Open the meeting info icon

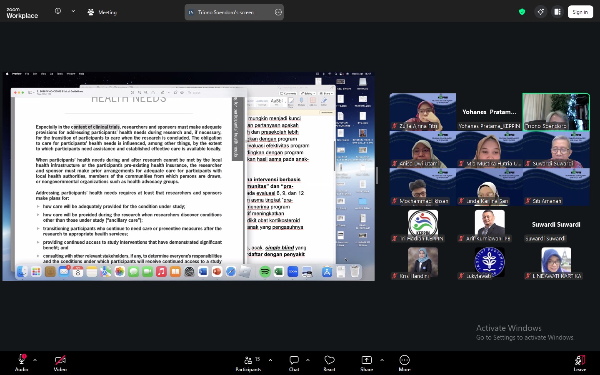(58, 11)
